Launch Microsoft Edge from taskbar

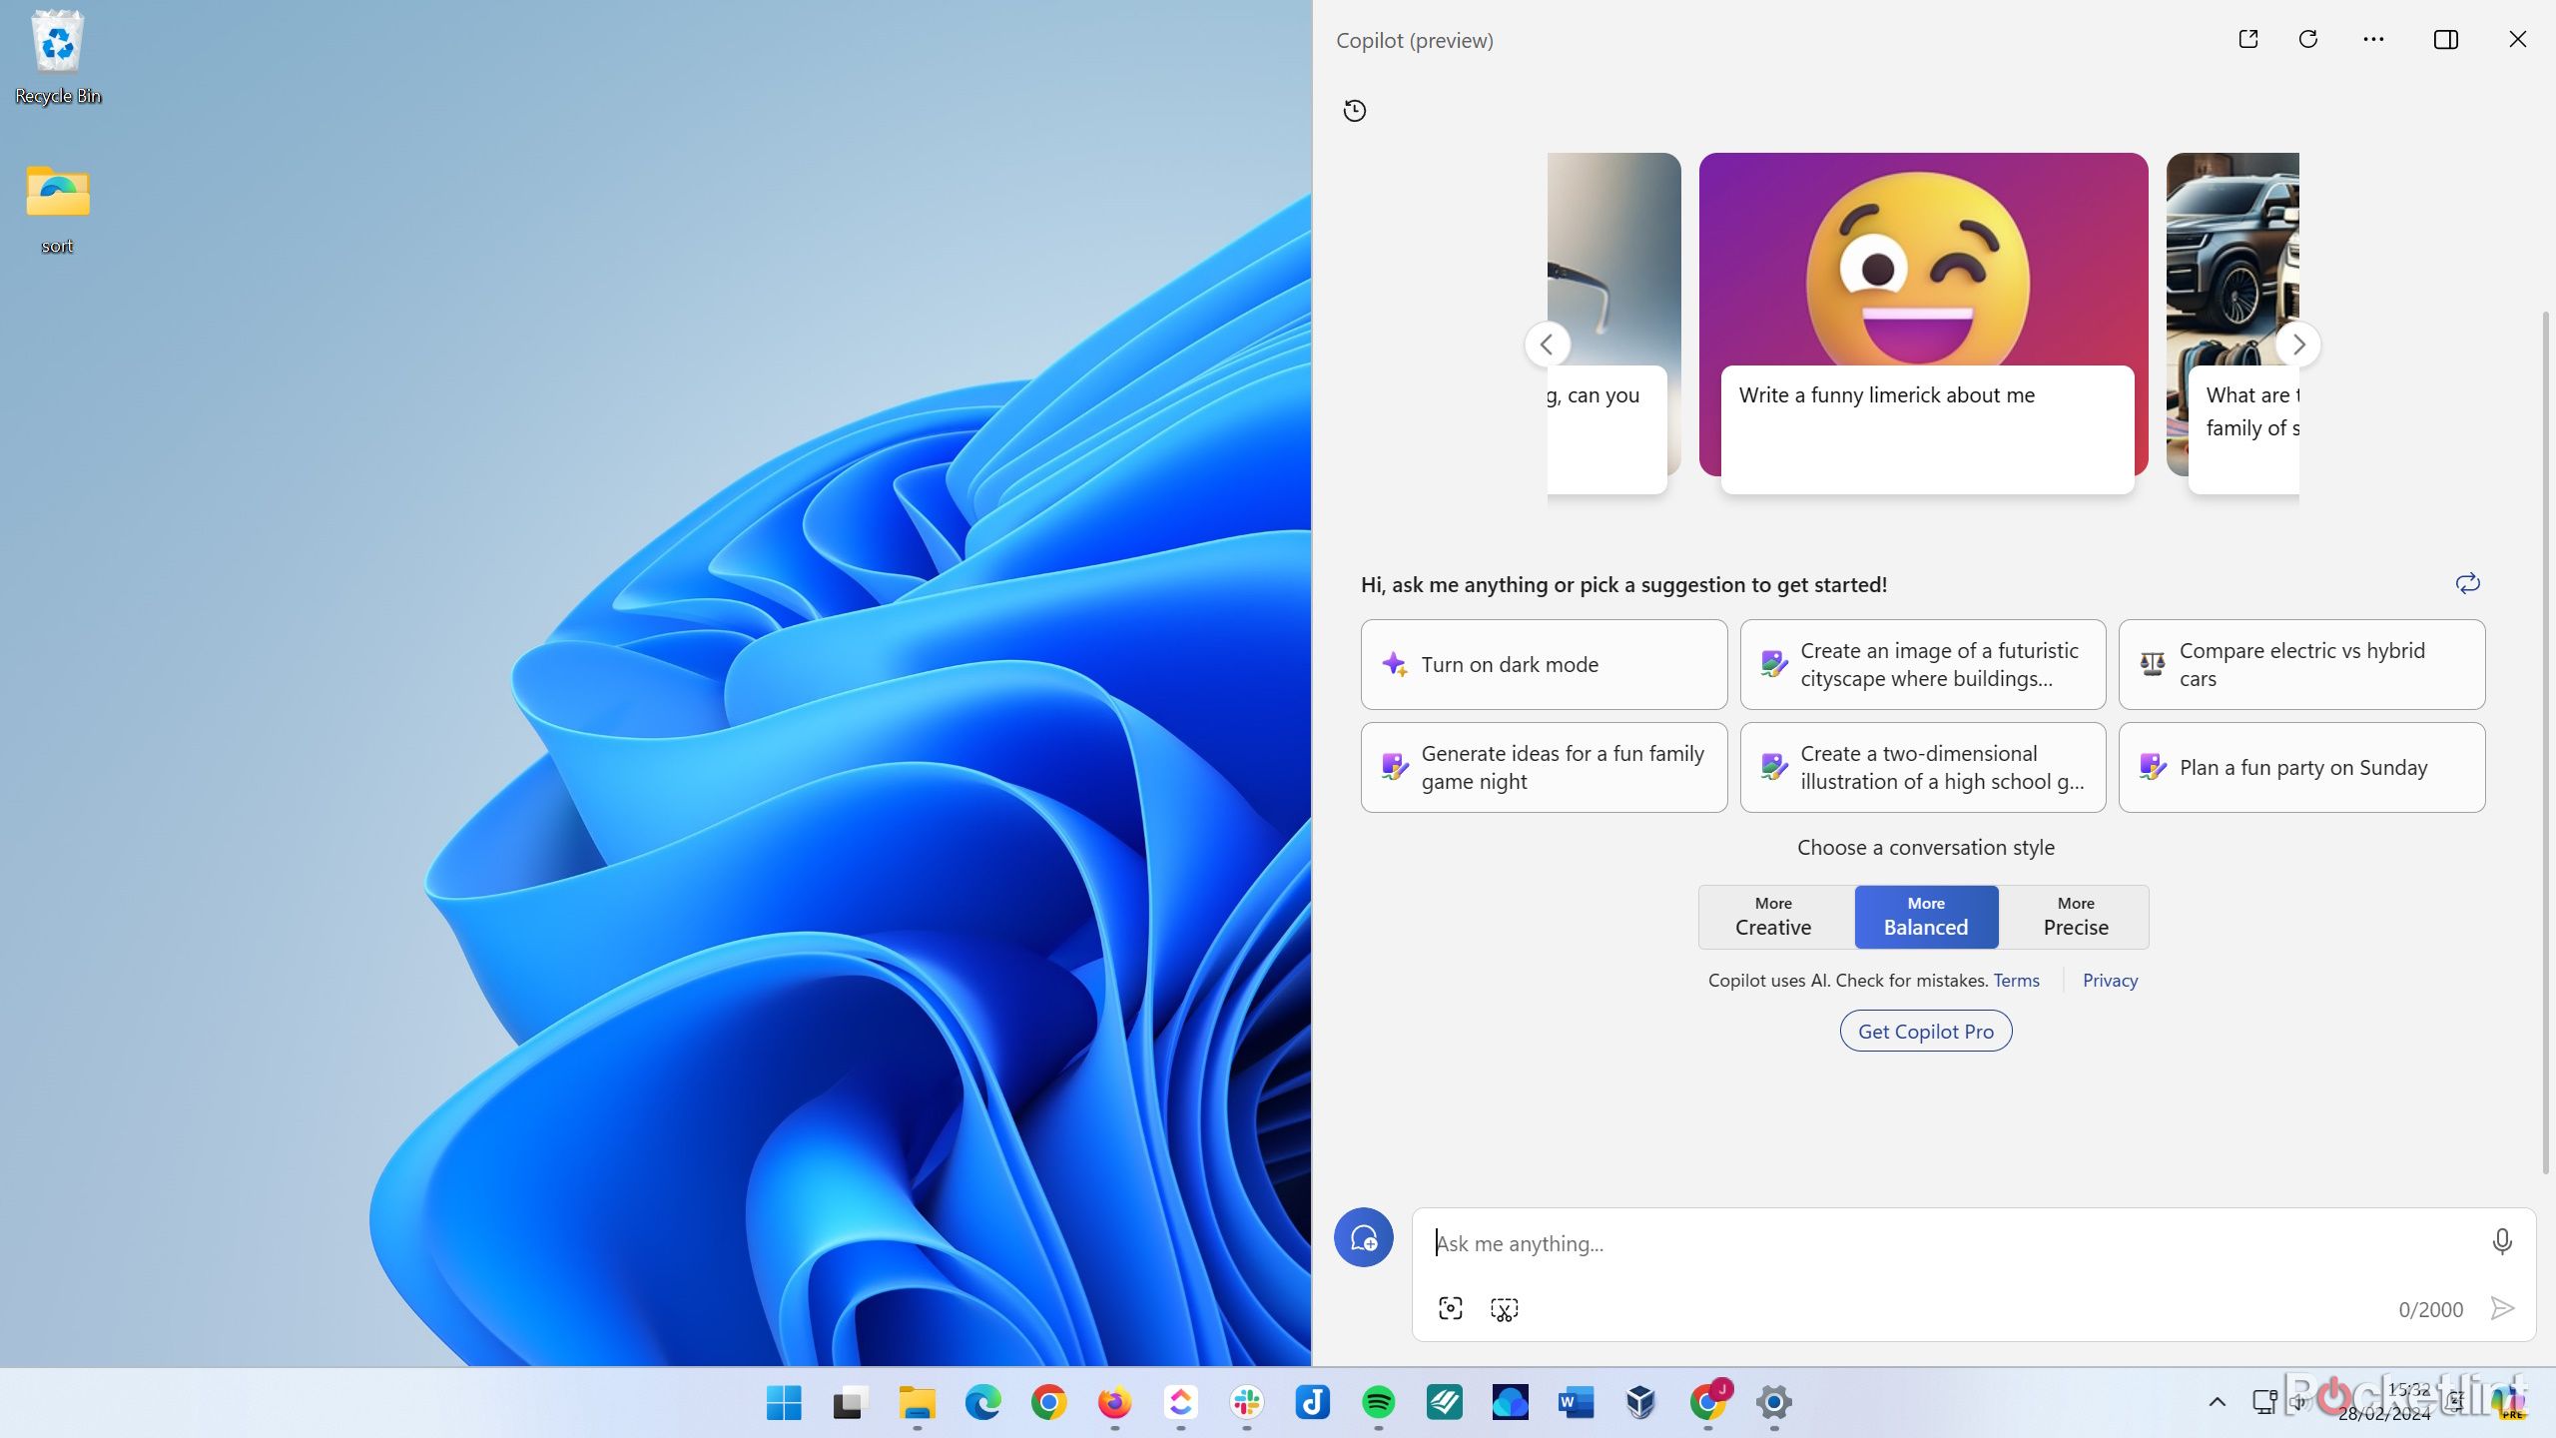[x=982, y=1402]
